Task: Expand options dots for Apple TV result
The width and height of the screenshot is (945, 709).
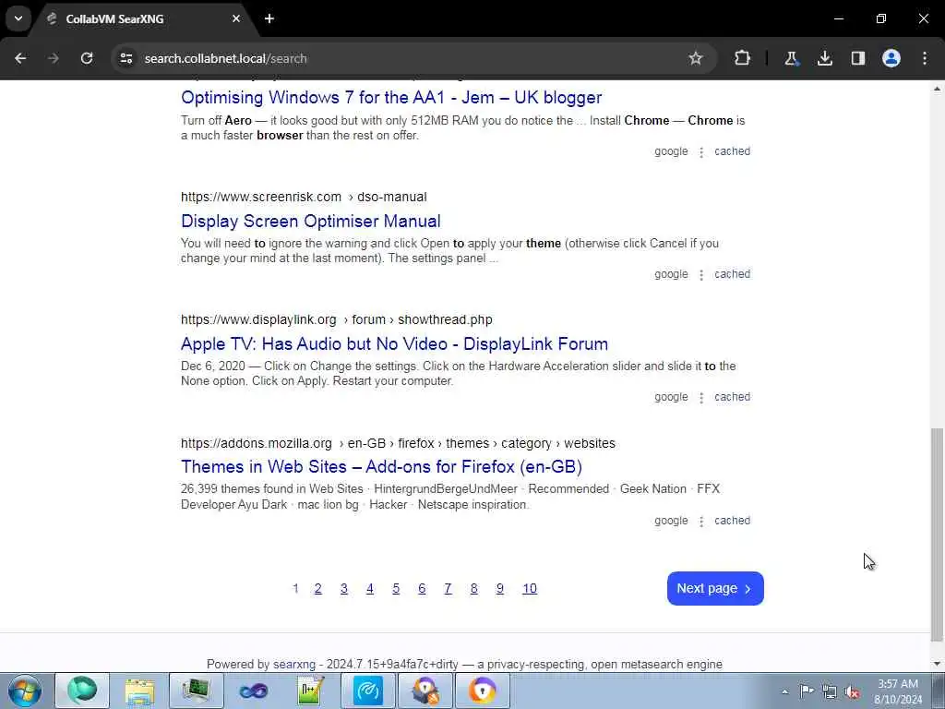Action: [x=701, y=398]
